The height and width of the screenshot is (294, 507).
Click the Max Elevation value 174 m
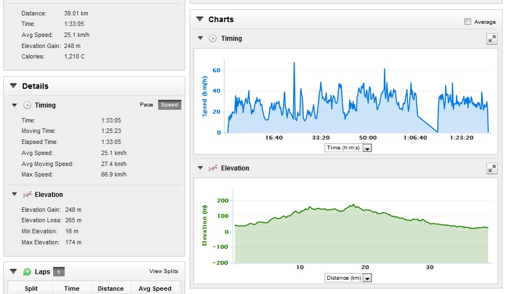[73, 242]
